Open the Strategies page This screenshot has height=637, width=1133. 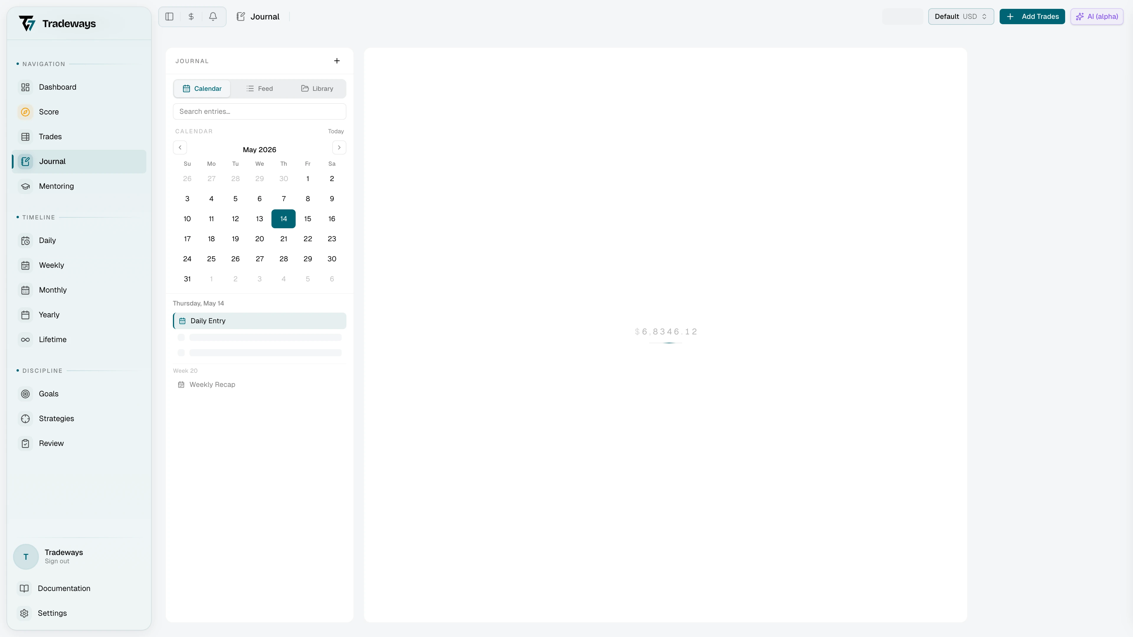(79, 418)
